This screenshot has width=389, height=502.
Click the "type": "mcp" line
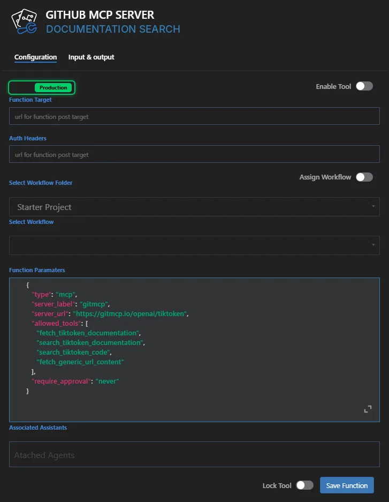click(x=54, y=295)
